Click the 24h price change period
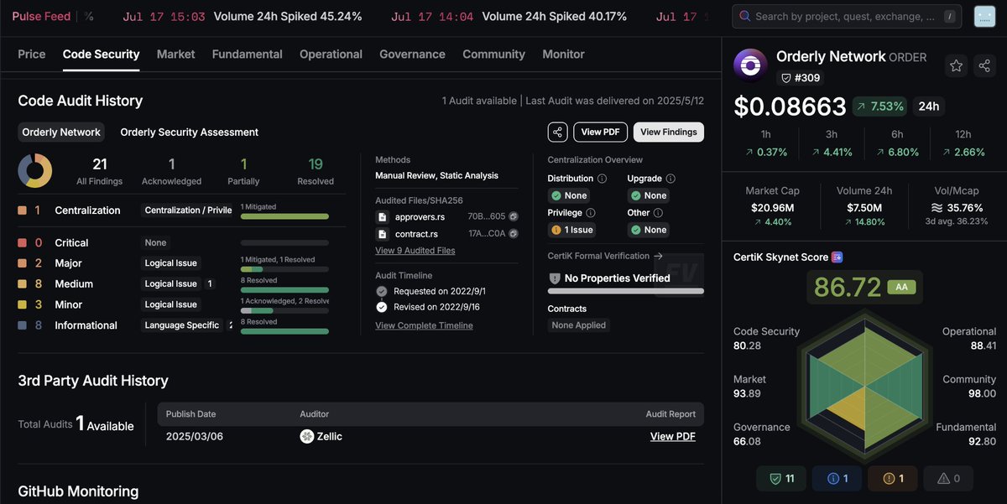Viewport: 1007px width, 504px height. 929,107
